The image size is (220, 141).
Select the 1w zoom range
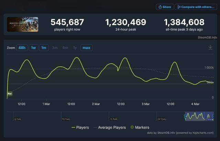point(33,48)
